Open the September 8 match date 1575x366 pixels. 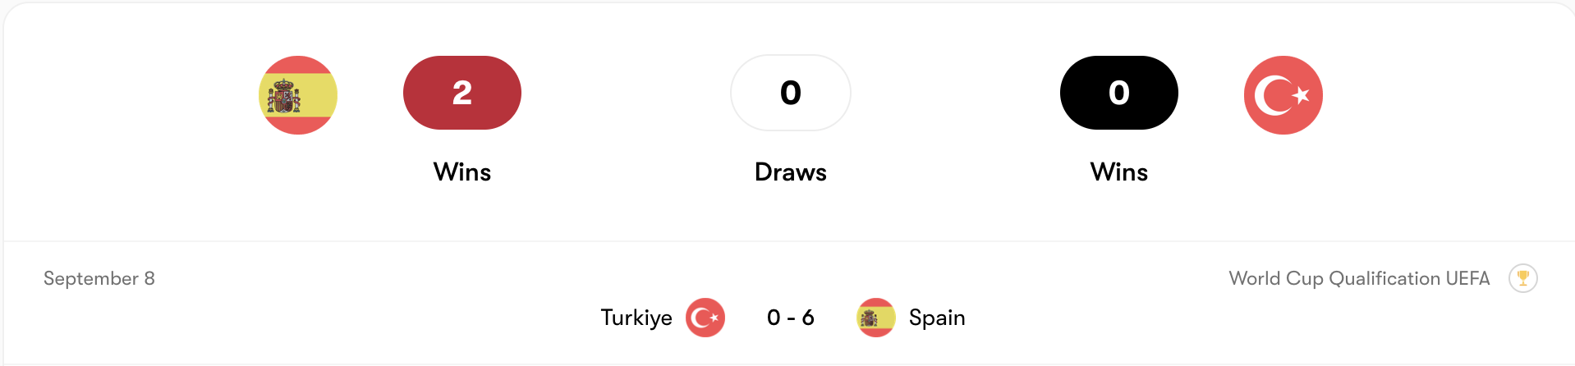99,279
